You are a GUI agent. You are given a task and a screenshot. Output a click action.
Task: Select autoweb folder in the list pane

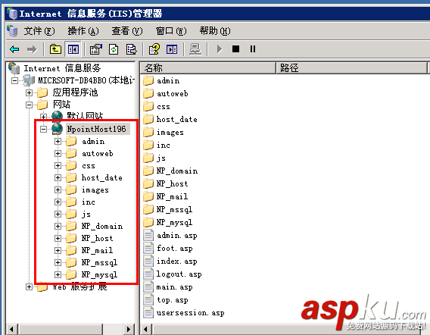click(172, 94)
